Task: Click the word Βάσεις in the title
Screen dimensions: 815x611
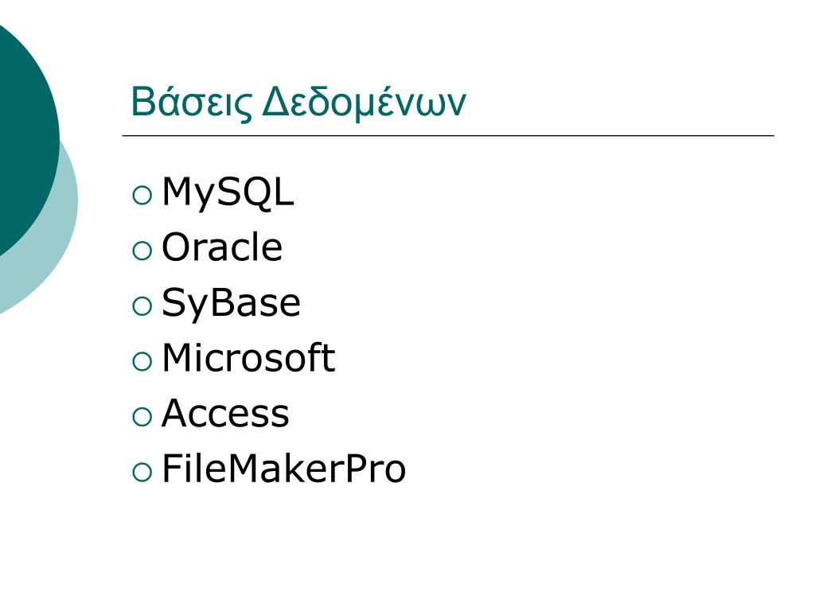Action: (x=192, y=103)
